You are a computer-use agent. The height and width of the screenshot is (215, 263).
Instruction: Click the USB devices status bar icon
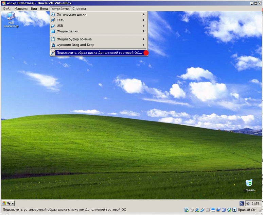[203, 210]
